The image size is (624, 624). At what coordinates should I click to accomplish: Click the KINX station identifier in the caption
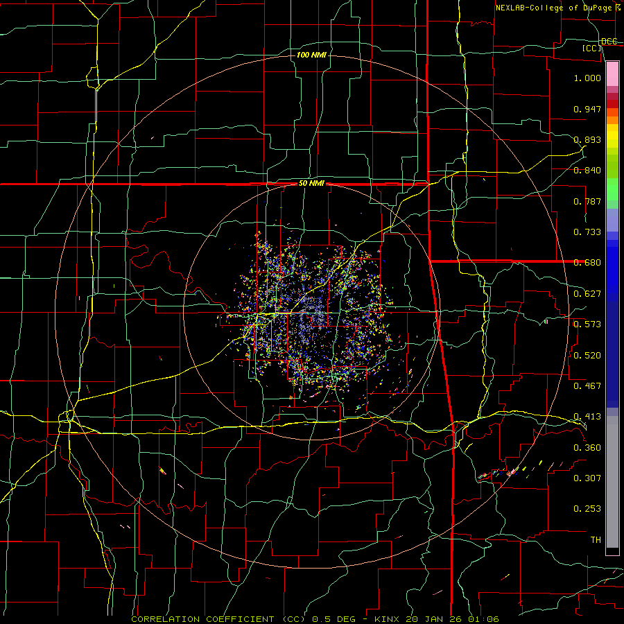(x=387, y=619)
